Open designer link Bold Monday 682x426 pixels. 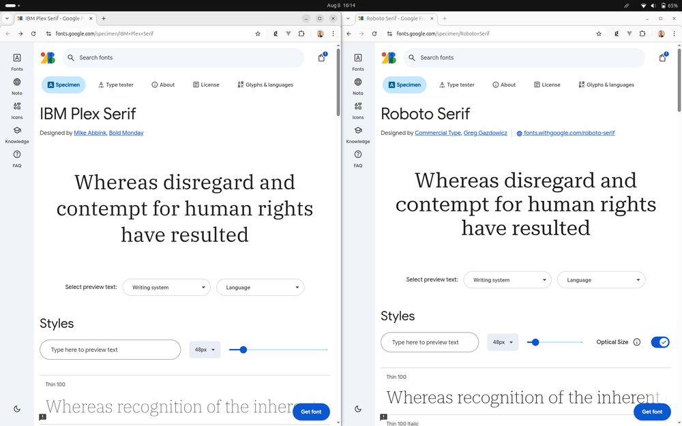126,133
